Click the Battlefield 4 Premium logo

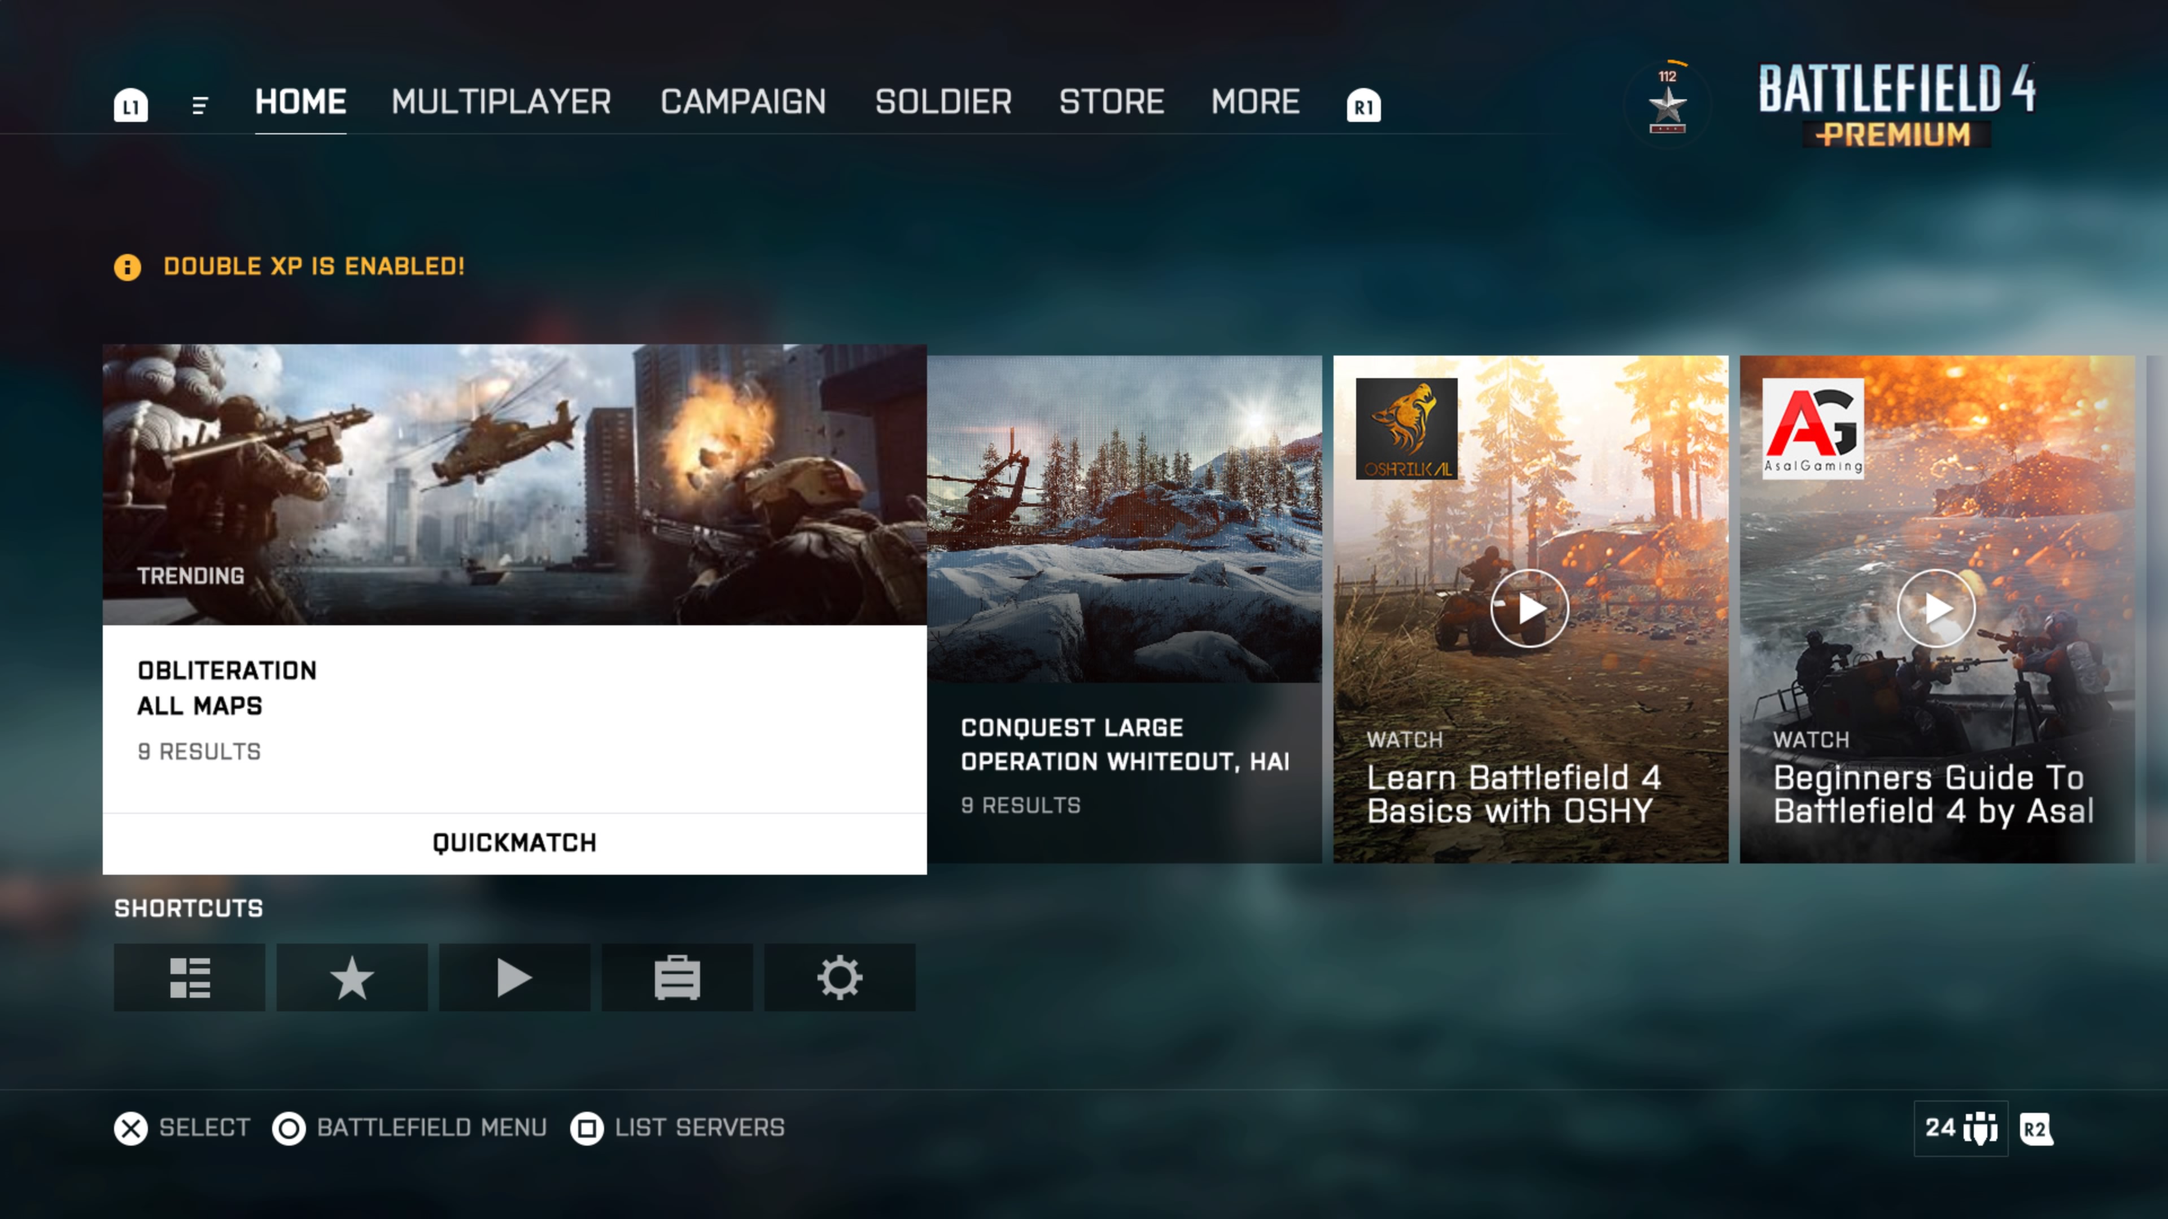coord(1897,104)
